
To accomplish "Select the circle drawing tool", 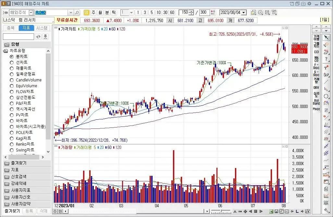I will pyautogui.click(x=326, y=96).
